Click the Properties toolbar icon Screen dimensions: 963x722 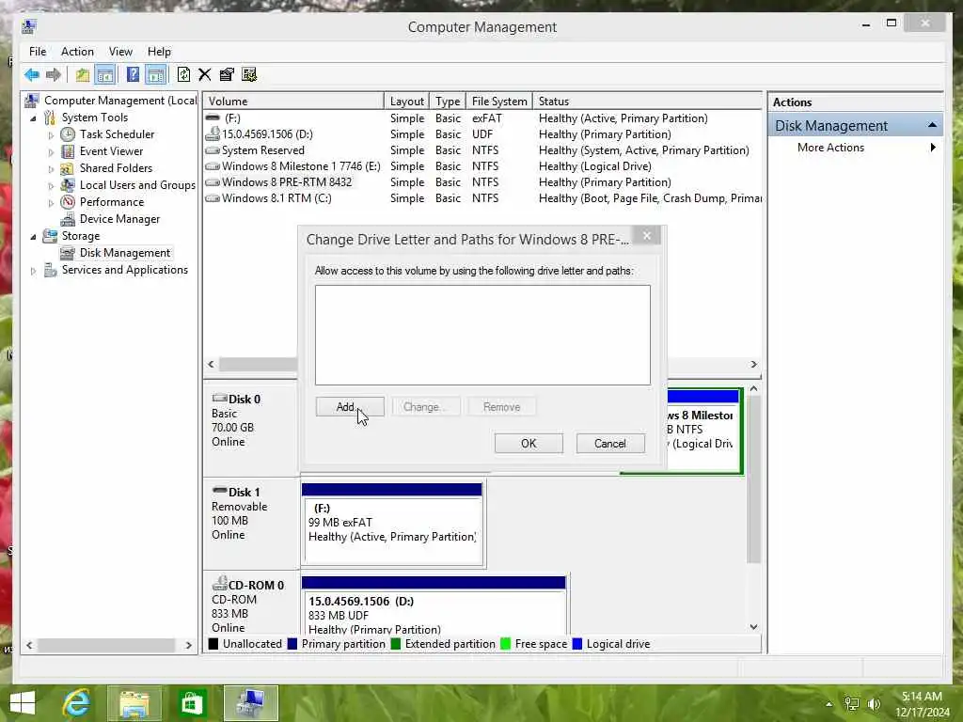coord(227,75)
